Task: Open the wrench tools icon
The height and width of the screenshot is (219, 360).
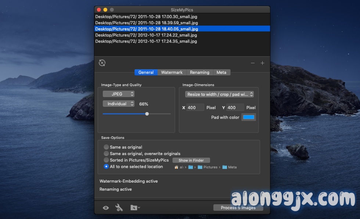Action: coord(119,208)
